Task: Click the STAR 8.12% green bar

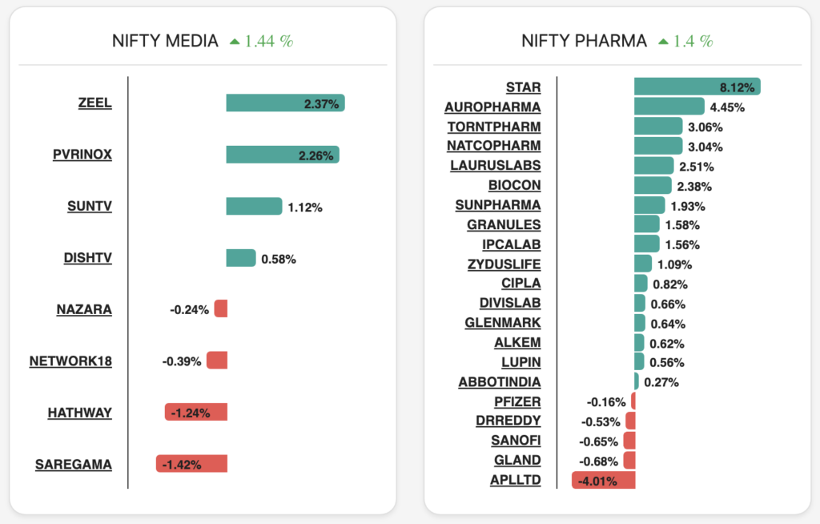Action: pos(696,87)
